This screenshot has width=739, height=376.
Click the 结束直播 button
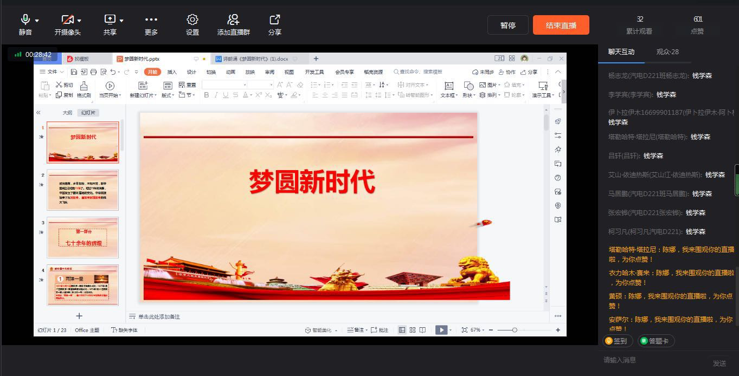(x=561, y=25)
